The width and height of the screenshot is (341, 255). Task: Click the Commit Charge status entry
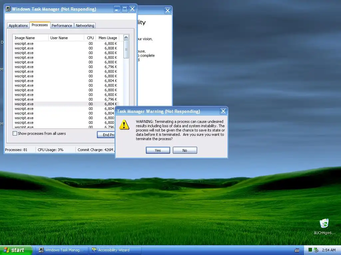tap(96, 150)
